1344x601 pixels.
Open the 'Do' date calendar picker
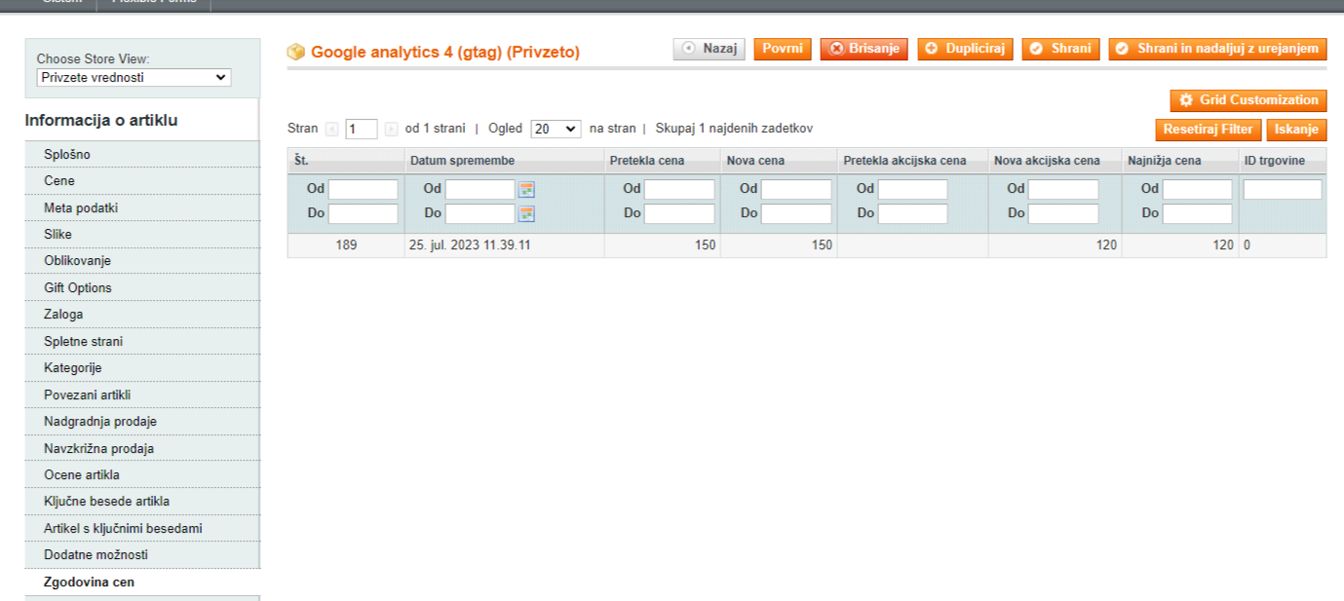click(526, 213)
